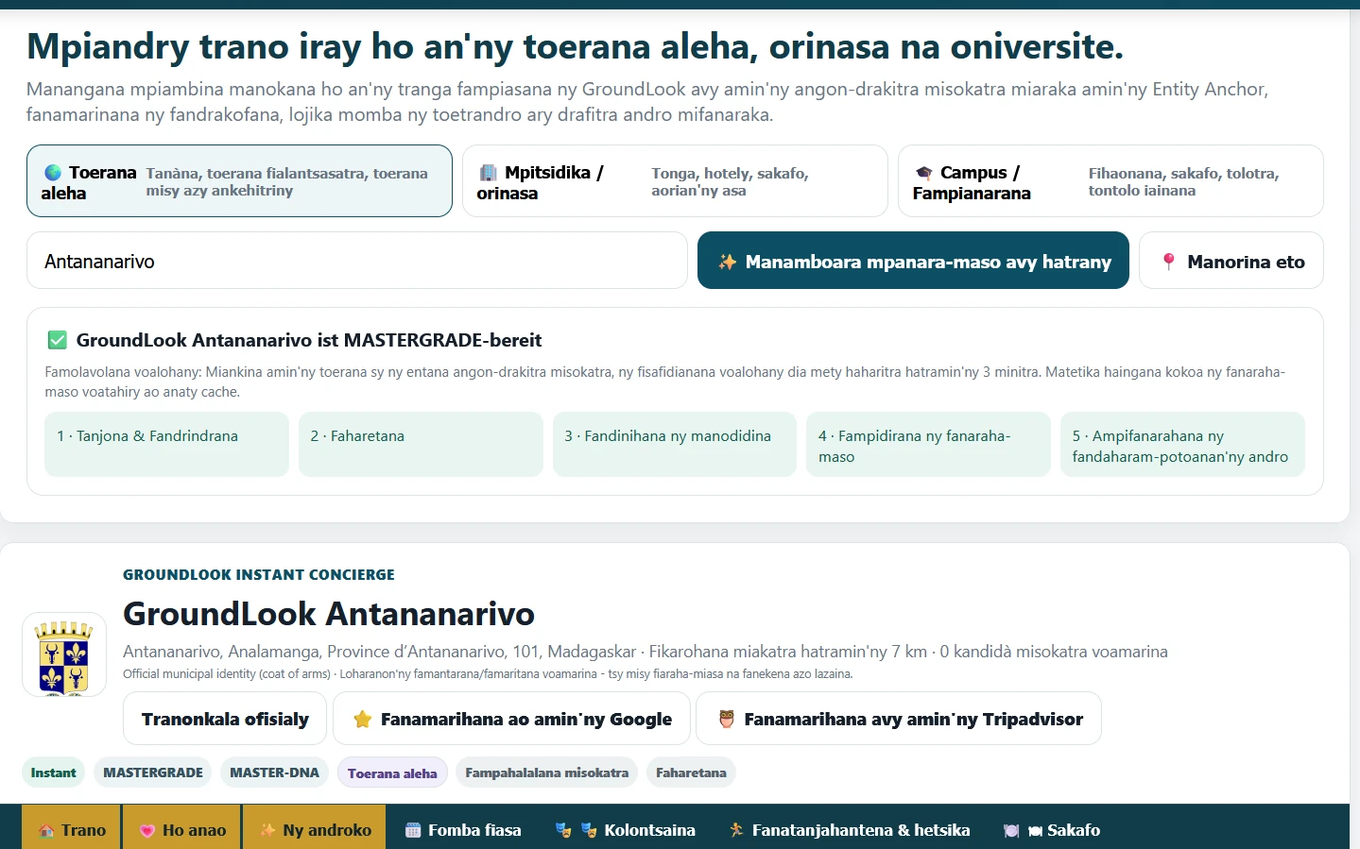
Task: Select the Toerana aleha category card
Action: 239,181
